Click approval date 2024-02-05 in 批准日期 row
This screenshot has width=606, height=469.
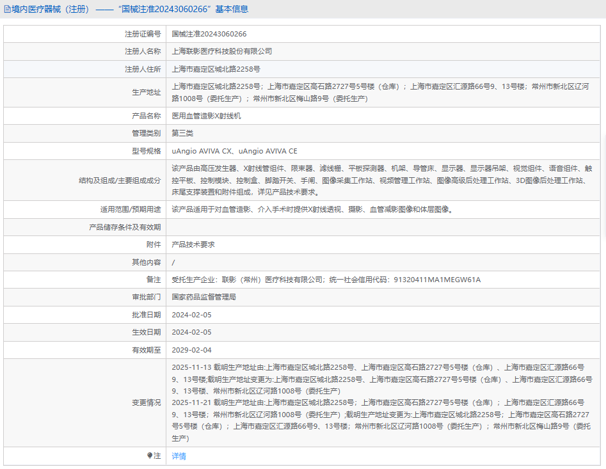[x=192, y=315]
